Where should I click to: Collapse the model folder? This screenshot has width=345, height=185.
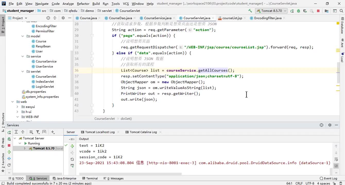[23, 36]
